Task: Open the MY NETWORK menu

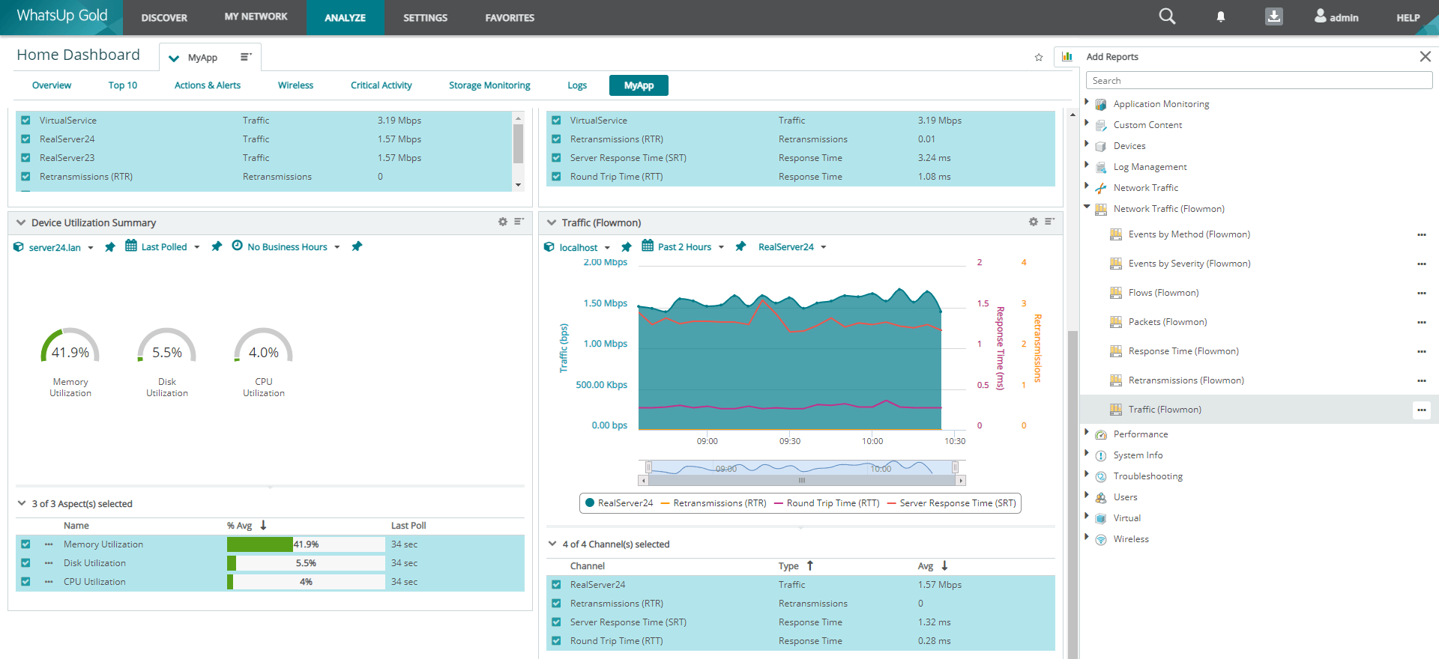Action: [x=256, y=17]
